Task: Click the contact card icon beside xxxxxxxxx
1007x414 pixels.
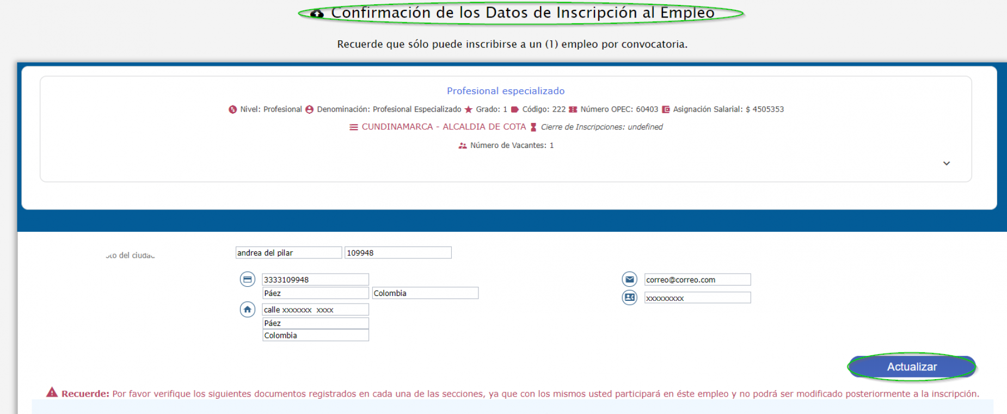Action: click(x=629, y=298)
